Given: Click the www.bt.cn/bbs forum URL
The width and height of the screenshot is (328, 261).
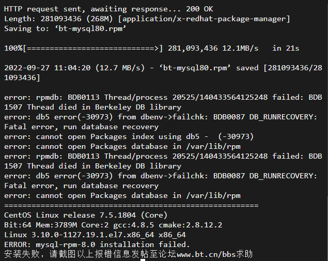Looking at the screenshot, I should click(207, 254).
